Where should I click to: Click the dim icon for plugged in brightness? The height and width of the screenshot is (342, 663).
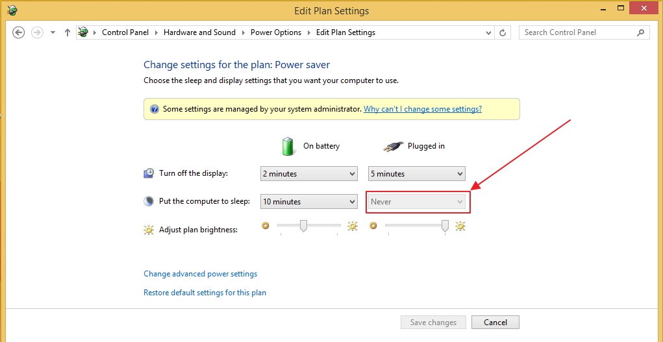[373, 226]
